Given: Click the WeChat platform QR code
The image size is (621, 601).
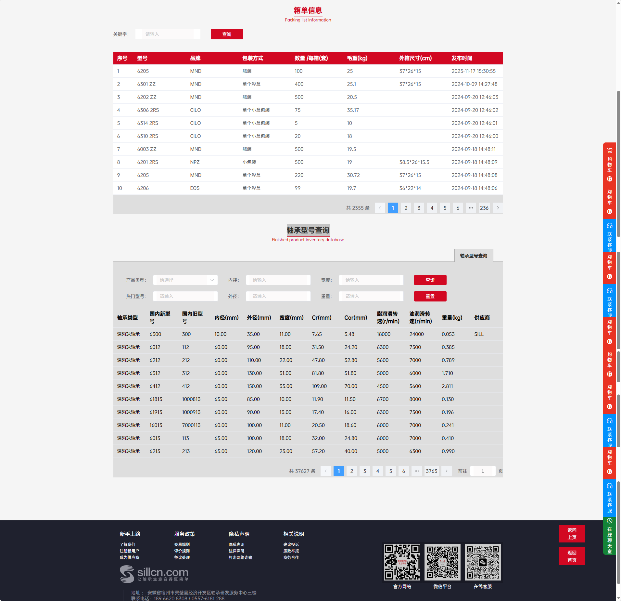Looking at the screenshot, I should pyautogui.click(x=442, y=562).
